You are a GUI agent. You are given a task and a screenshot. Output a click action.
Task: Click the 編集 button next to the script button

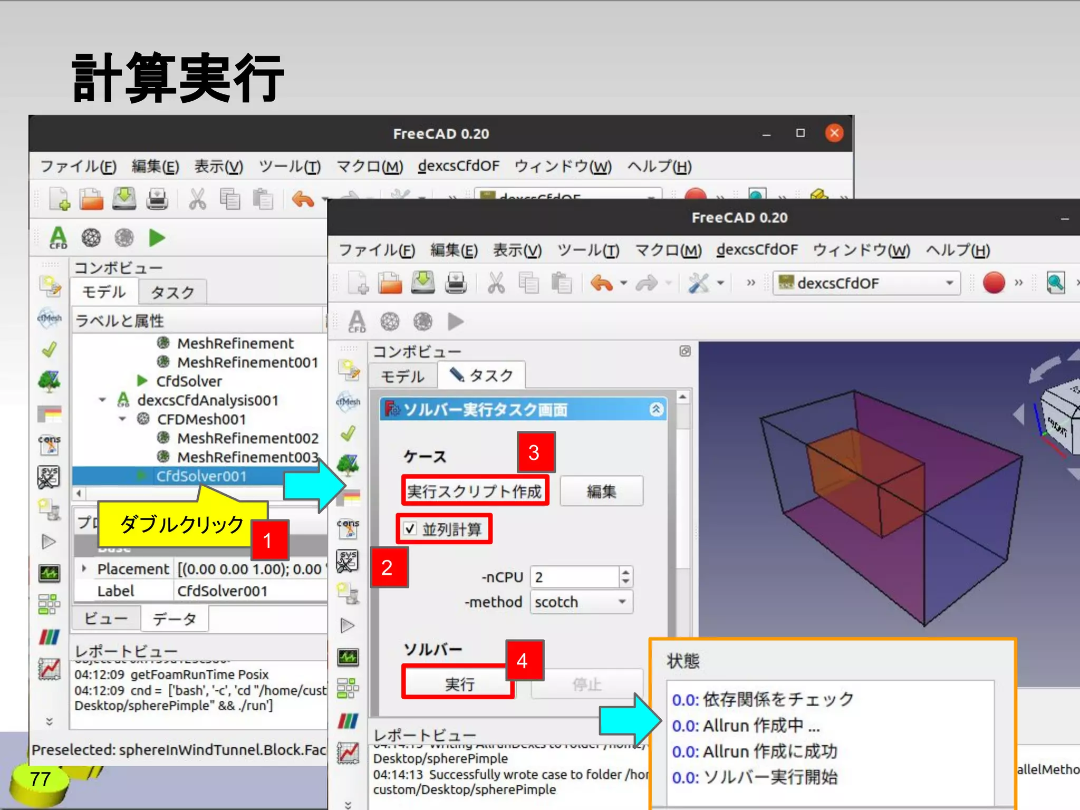click(x=602, y=491)
